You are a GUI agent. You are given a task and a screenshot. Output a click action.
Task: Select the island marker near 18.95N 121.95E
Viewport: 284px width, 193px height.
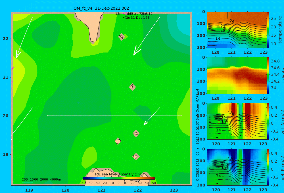136,157
